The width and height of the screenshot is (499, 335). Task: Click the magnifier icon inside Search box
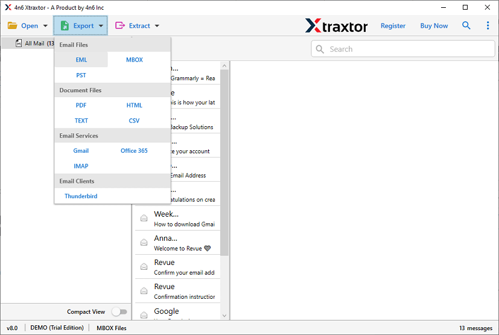point(320,49)
